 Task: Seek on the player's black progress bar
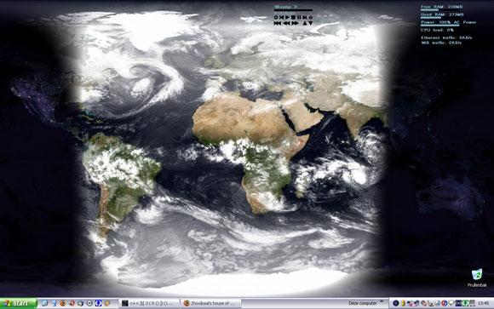tap(293, 10)
